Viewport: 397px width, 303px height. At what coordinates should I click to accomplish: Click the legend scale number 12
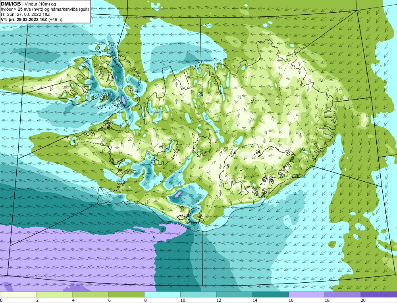[219, 300]
